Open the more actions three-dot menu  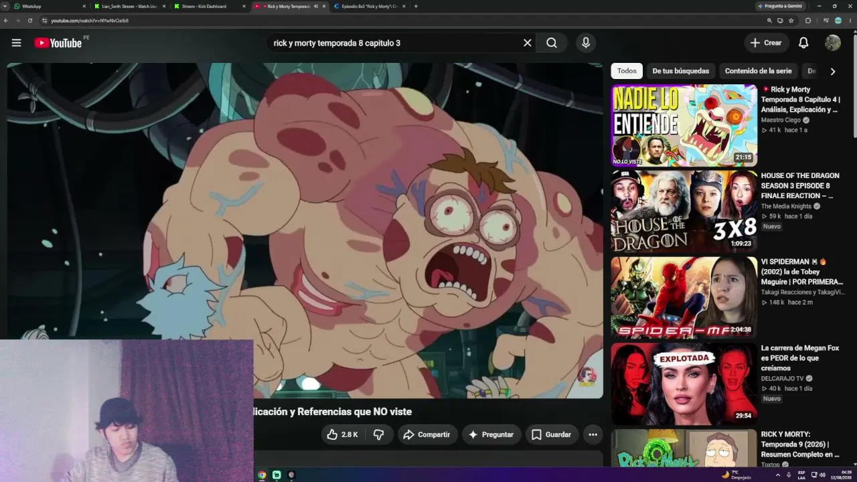coord(593,434)
